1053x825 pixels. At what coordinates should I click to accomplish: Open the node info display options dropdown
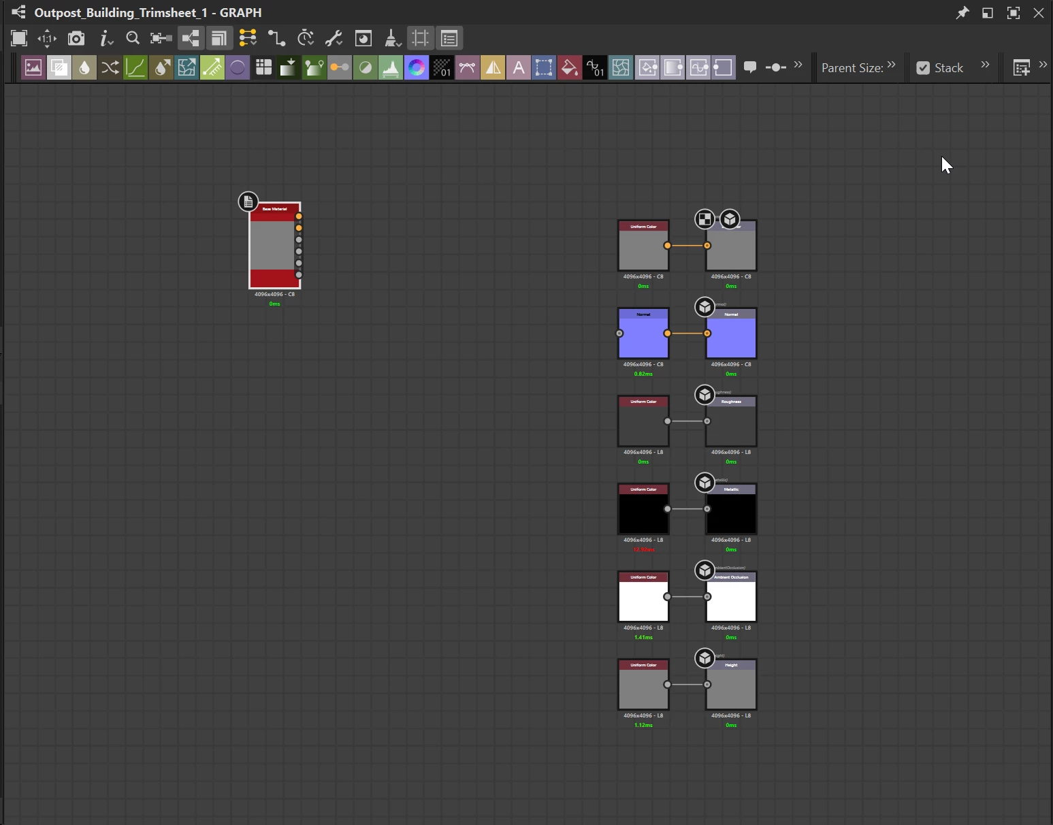click(106, 38)
